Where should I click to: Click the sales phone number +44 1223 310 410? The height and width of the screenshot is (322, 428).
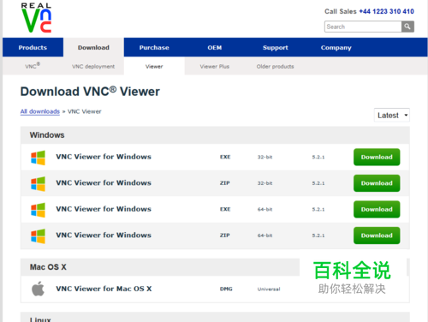386,11
